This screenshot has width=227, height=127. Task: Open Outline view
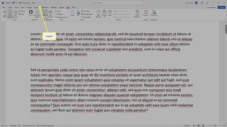point(22,11)
